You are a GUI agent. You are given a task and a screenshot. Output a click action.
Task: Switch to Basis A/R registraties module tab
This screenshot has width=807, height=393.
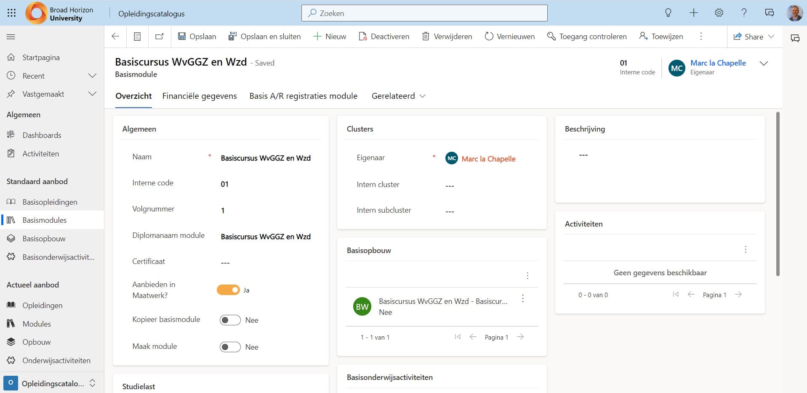303,96
